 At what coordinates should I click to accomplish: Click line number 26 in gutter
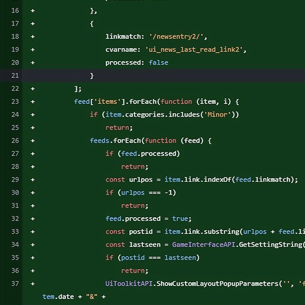pyautogui.click(x=15, y=140)
